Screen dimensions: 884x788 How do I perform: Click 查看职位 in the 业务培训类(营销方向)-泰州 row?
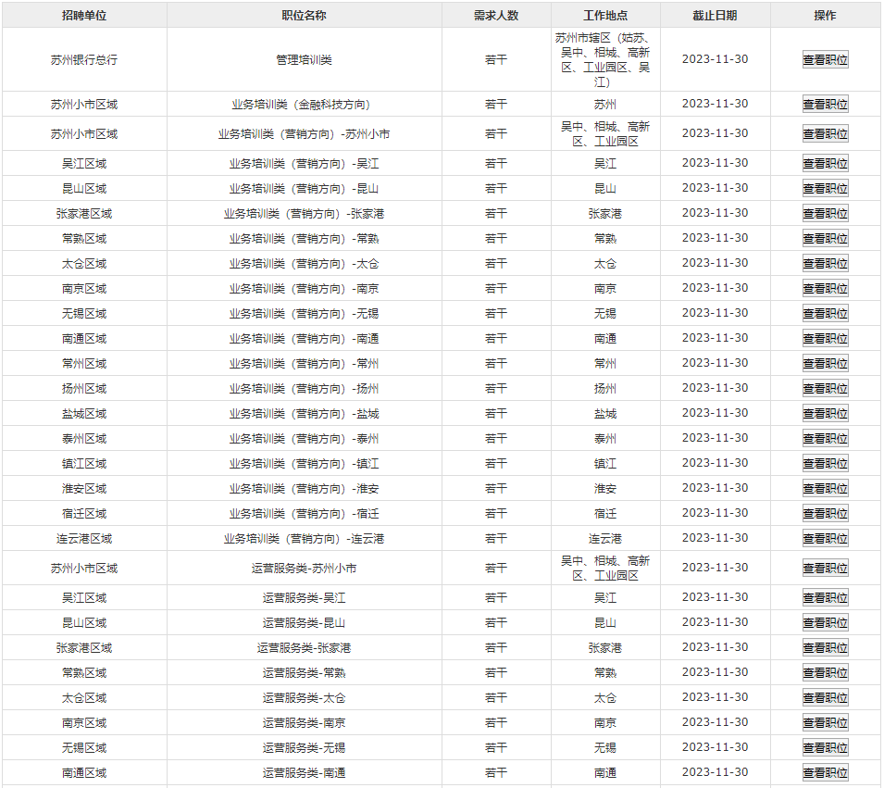click(x=825, y=438)
